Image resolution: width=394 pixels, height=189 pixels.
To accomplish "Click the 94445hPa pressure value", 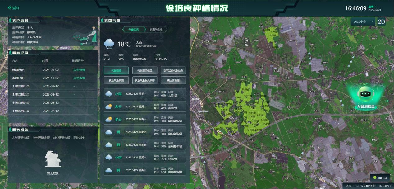I will [161, 59].
